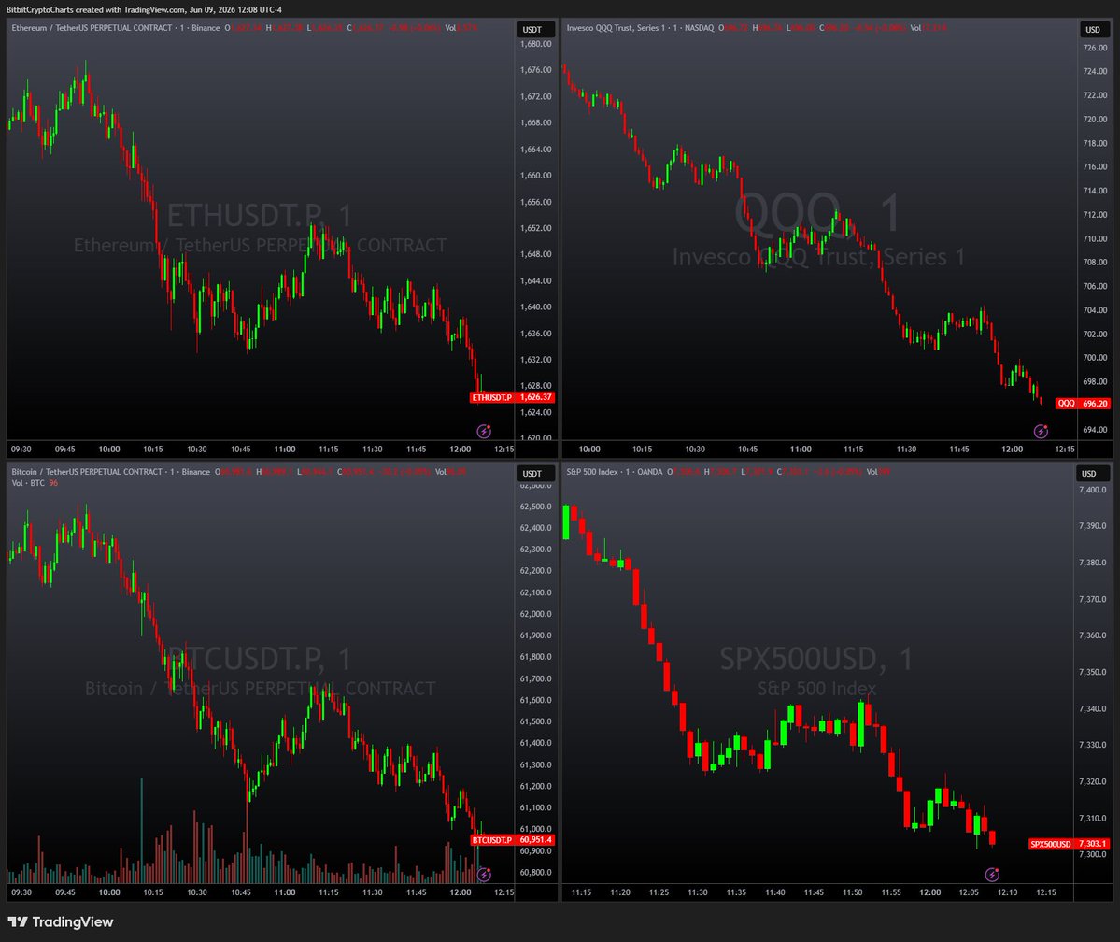The image size is (1120, 942).
Task: Select the S&P 500 Index OANDA title
Action: (615, 472)
